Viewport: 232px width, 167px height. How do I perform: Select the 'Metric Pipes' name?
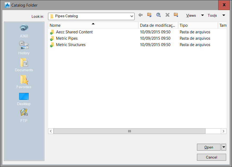tap(67, 38)
